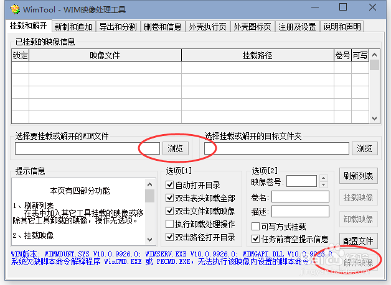Click the 映像文件 column header
The image size is (391, 285).
click(105, 55)
